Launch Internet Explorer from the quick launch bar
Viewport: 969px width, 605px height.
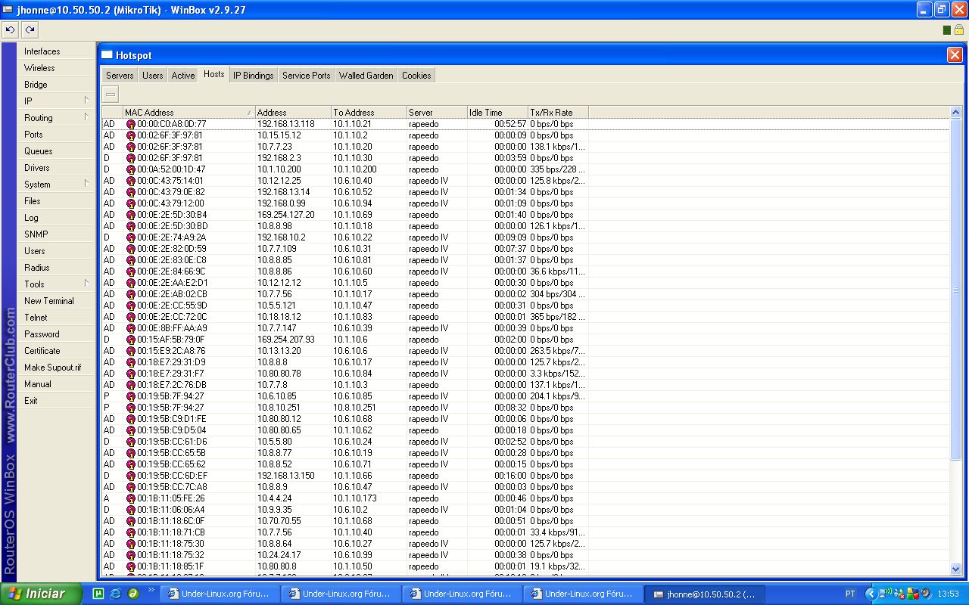(115, 594)
